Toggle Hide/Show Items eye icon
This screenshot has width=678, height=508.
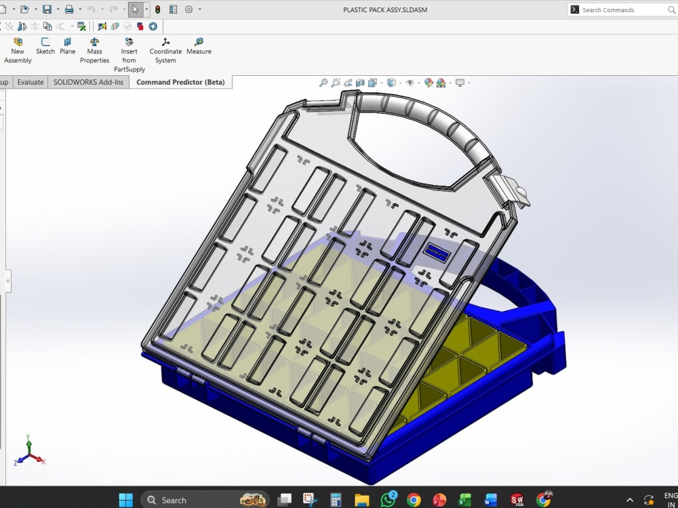(x=410, y=83)
